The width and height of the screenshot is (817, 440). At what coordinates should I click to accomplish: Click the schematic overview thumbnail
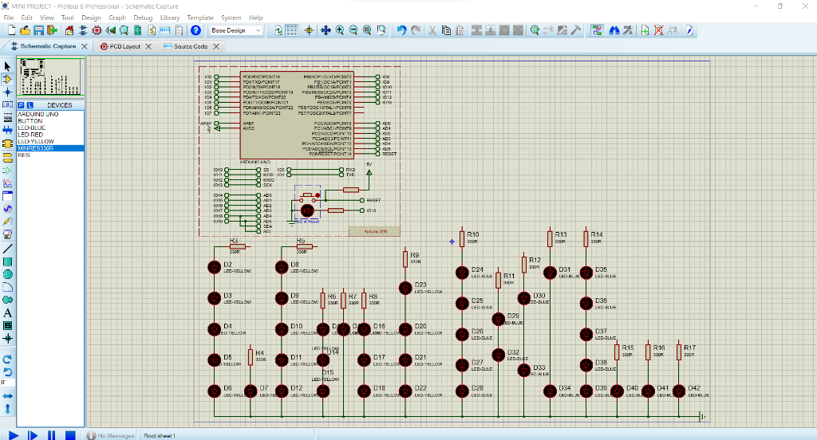(x=50, y=77)
